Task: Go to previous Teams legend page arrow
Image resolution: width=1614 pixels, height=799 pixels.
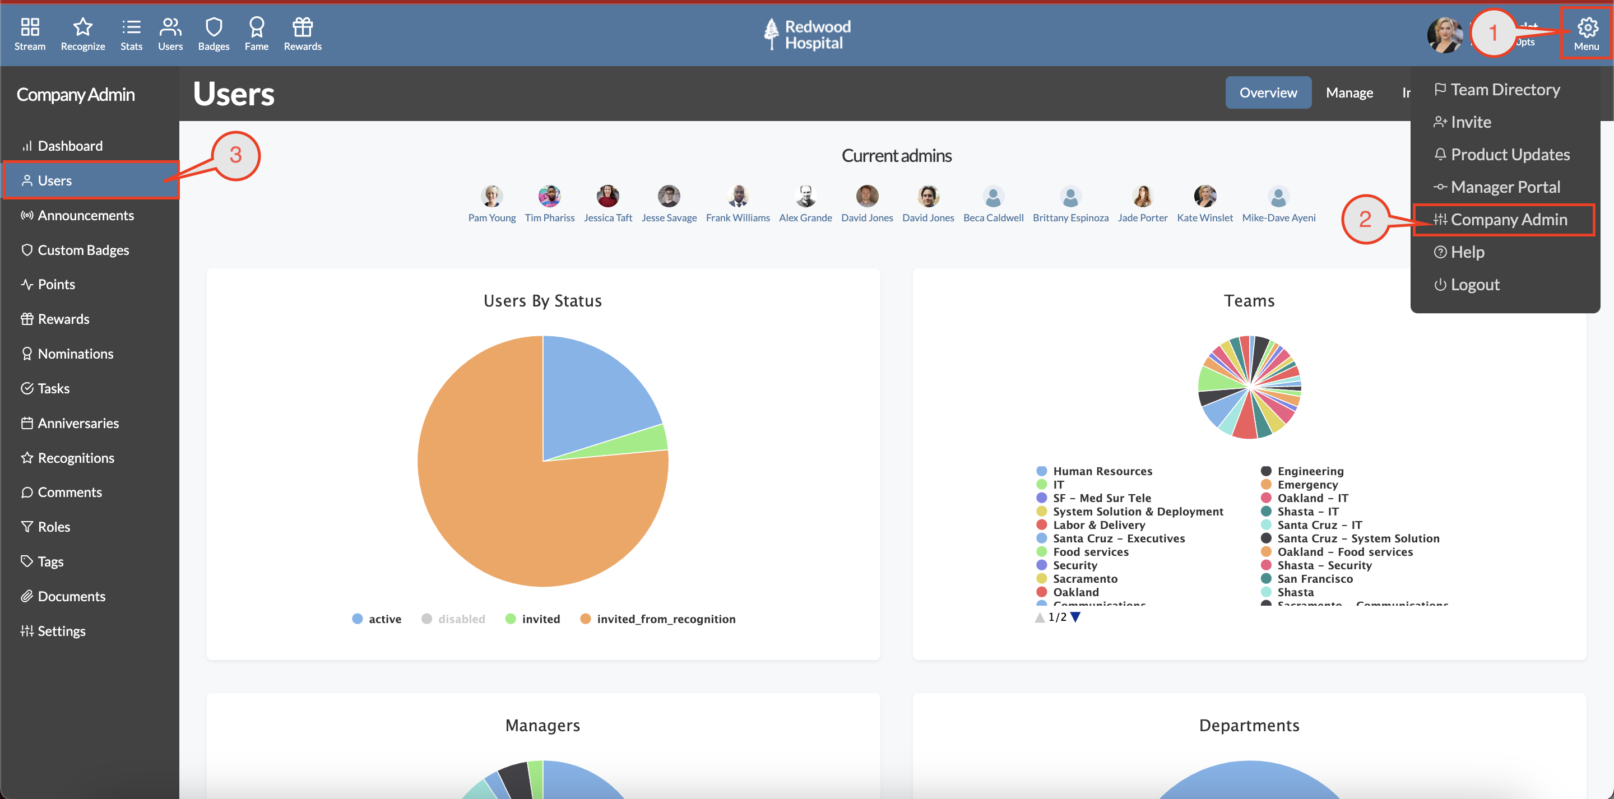Action: [x=1040, y=617]
